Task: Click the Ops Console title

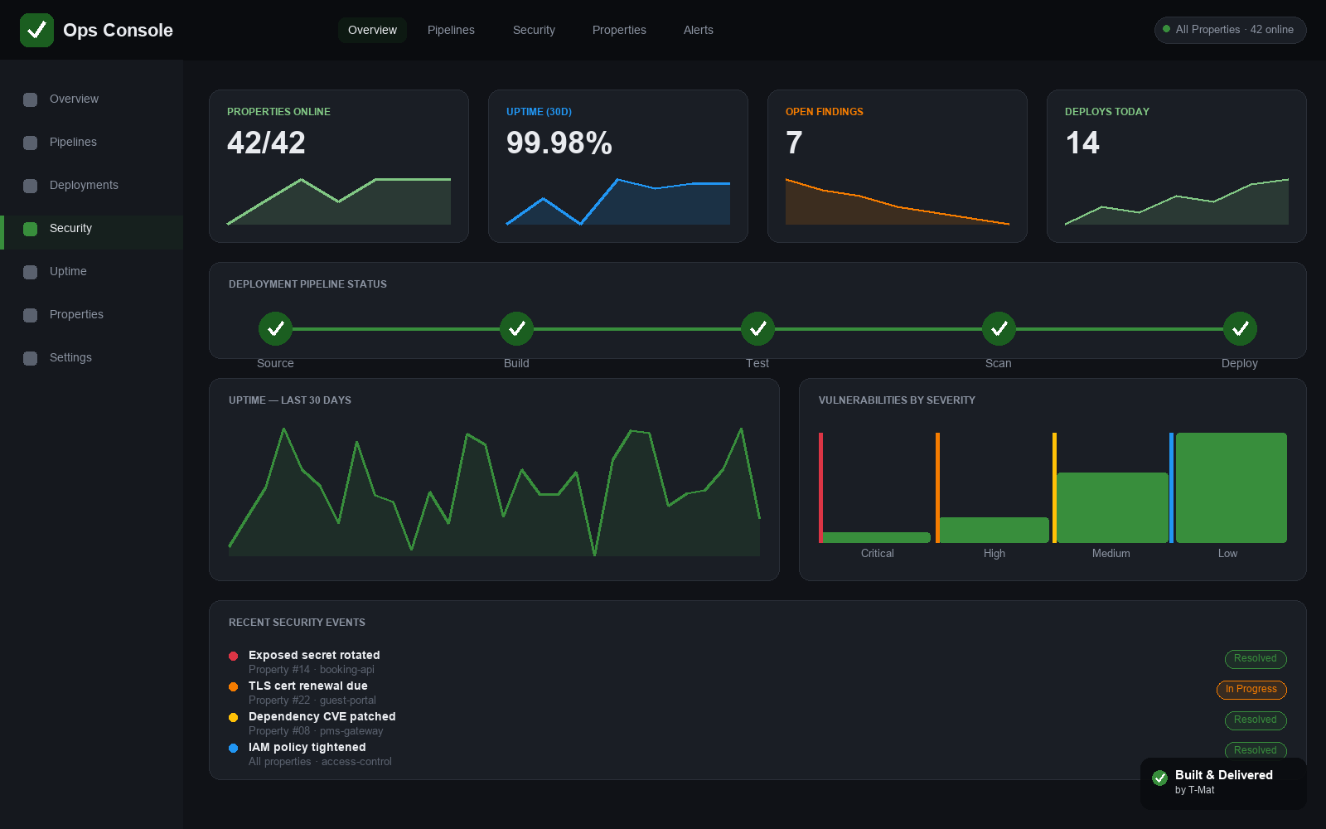Action: (x=118, y=30)
